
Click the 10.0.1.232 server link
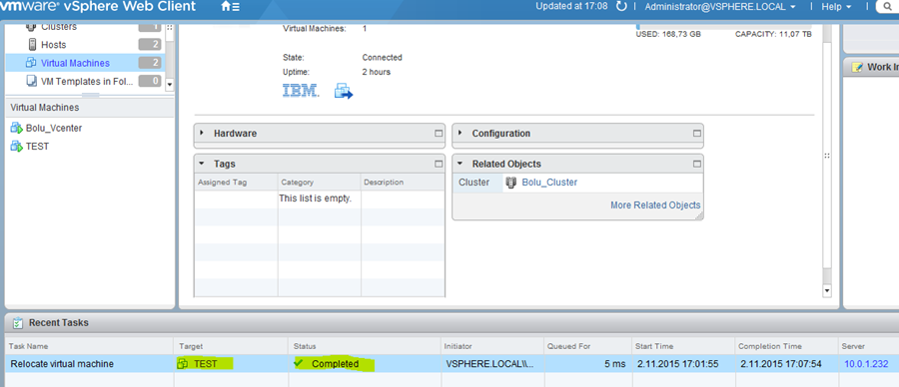tap(866, 364)
